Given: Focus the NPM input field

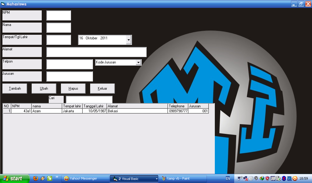Looking at the screenshot, I should (x=59, y=16).
